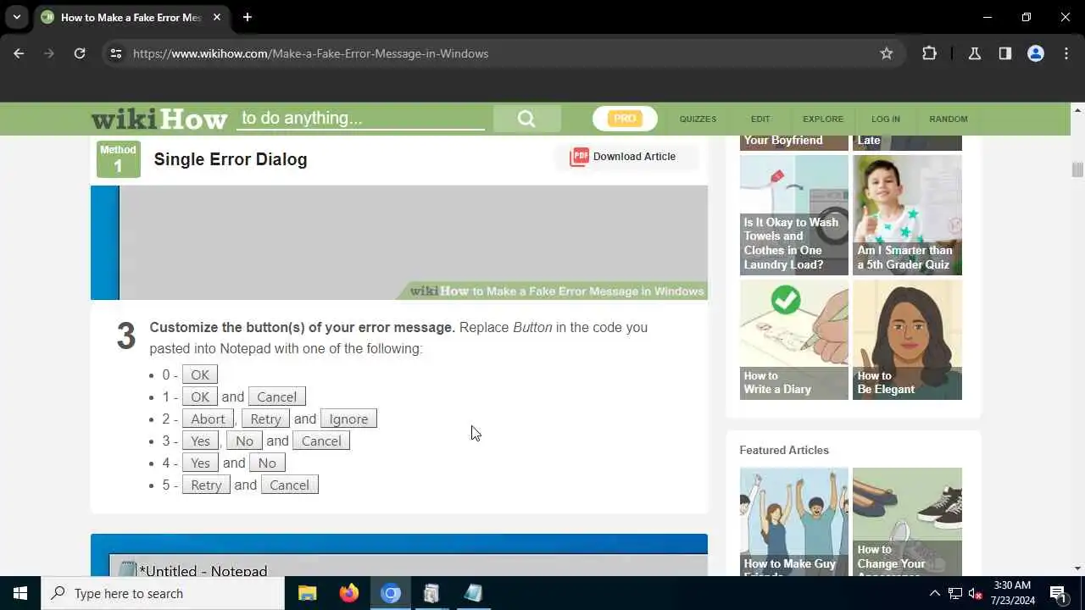This screenshot has width=1085, height=610.
Task: Open Firefox from the taskbar
Action: (349, 593)
